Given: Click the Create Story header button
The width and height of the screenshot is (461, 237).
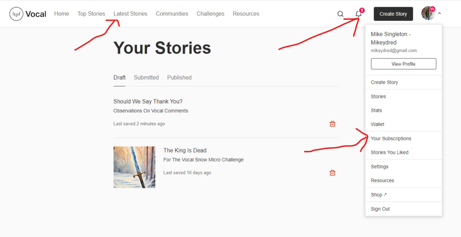Looking at the screenshot, I should click(x=393, y=14).
